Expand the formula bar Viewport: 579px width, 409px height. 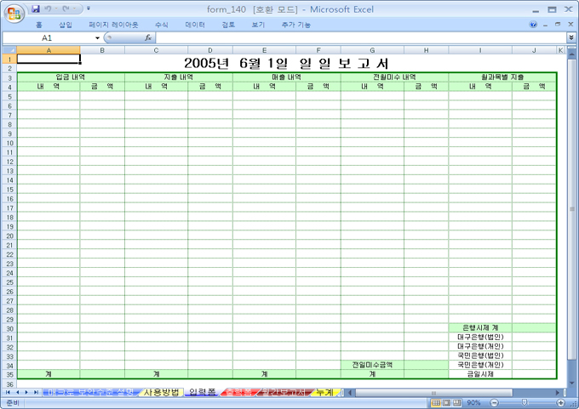570,38
